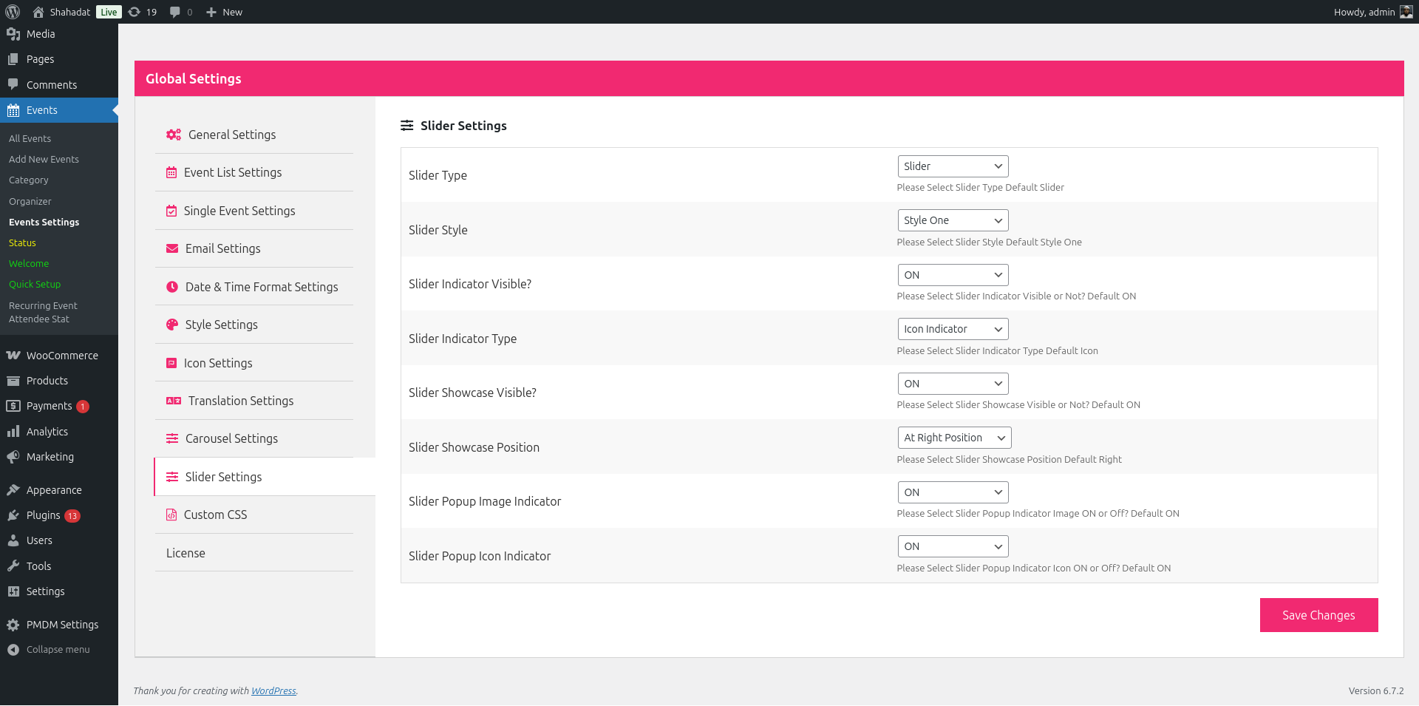1419x706 pixels.
Task: Open the License tab
Action: (x=254, y=553)
